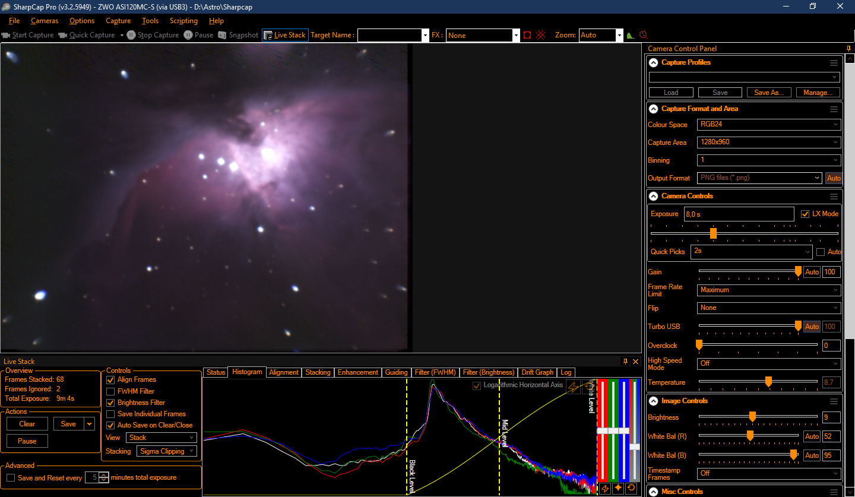
Task: Open the Colour Space RGB24 dropdown
Action: 768,125
